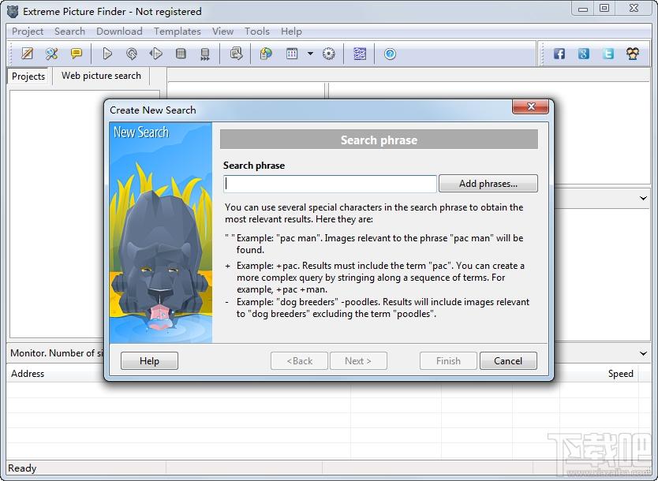The width and height of the screenshot is (658, 481).
Task: Click the globe with document icon
Action: pyautogui.click(x=266, y=54)
